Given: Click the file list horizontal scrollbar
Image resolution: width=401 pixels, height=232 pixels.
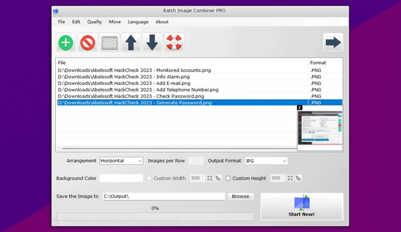Looking at the screenshot, I should 179,148.
